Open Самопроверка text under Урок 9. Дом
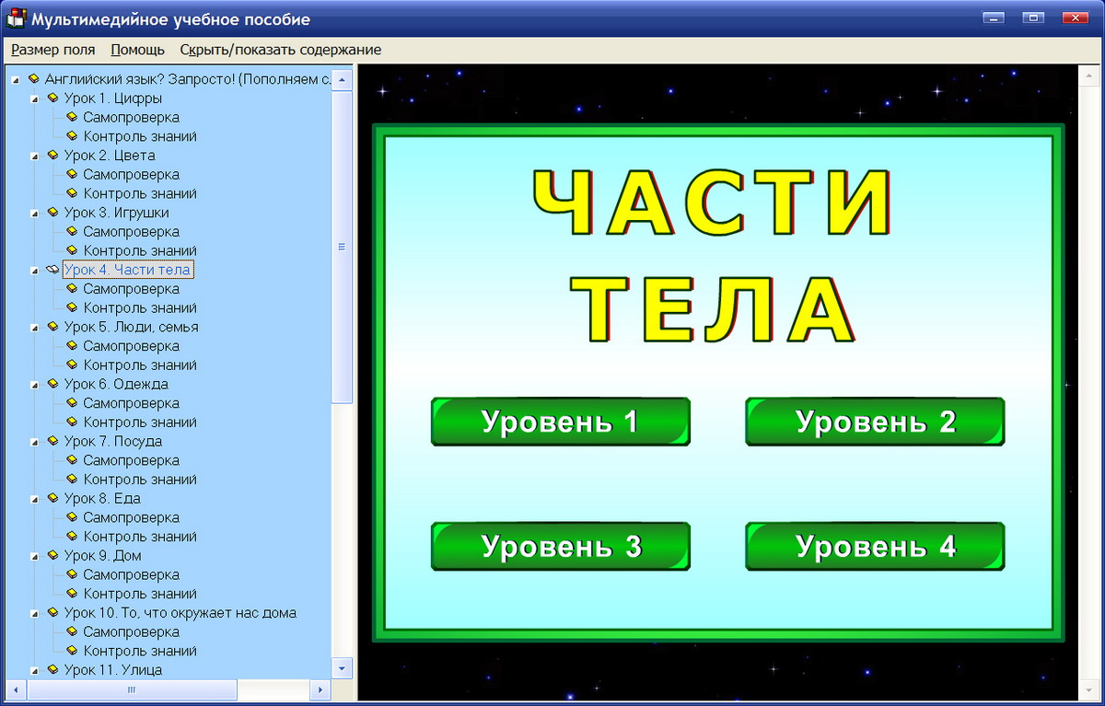 point(131,574)
